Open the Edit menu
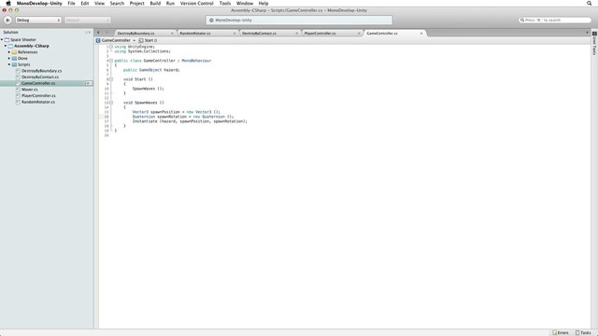Screen dimensions: 598x336 point(85,3)
